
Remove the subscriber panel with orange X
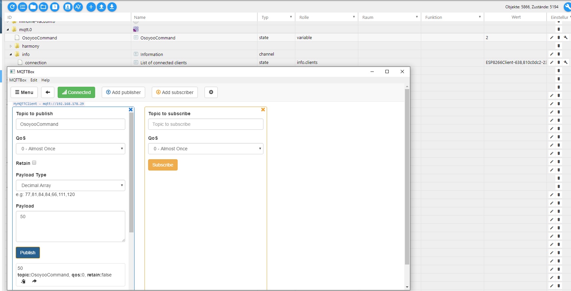pyautogui.click(x=263, y=110)
